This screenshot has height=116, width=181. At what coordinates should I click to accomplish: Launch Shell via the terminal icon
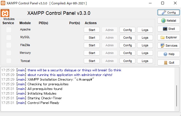click(168, 29)
